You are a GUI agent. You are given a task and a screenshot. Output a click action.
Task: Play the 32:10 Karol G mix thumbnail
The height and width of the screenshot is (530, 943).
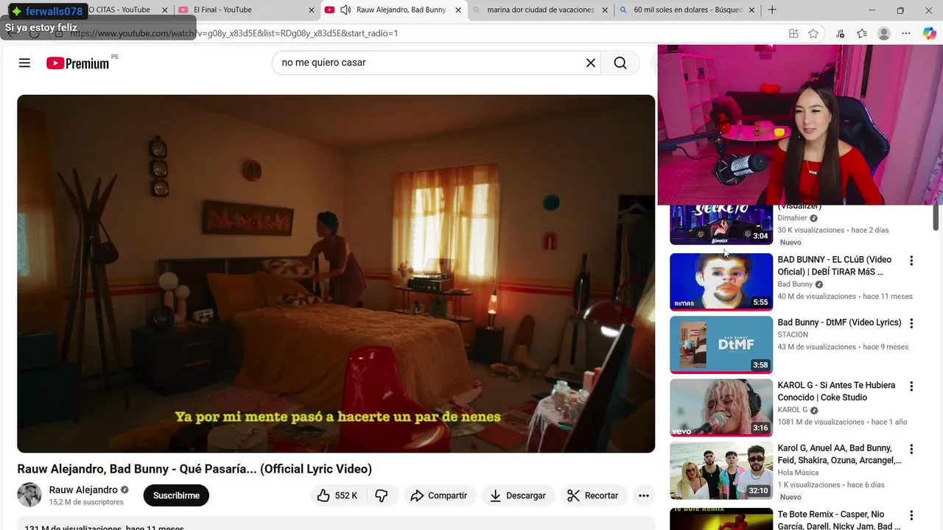[721, 470]
